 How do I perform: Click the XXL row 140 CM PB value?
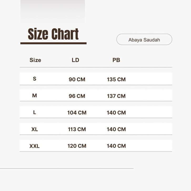[x=116, y=146]
